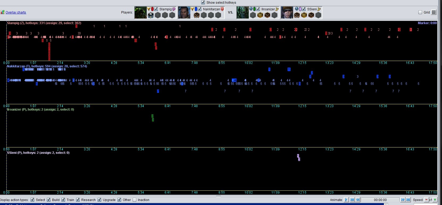The height and width of the screenshot is (205, 442).
Task: Jump to the animation end
Action: click(x=408, y=200)
